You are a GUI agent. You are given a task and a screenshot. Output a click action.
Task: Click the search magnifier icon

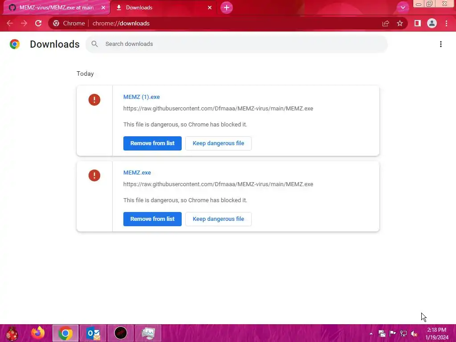(x=94, y=44)
